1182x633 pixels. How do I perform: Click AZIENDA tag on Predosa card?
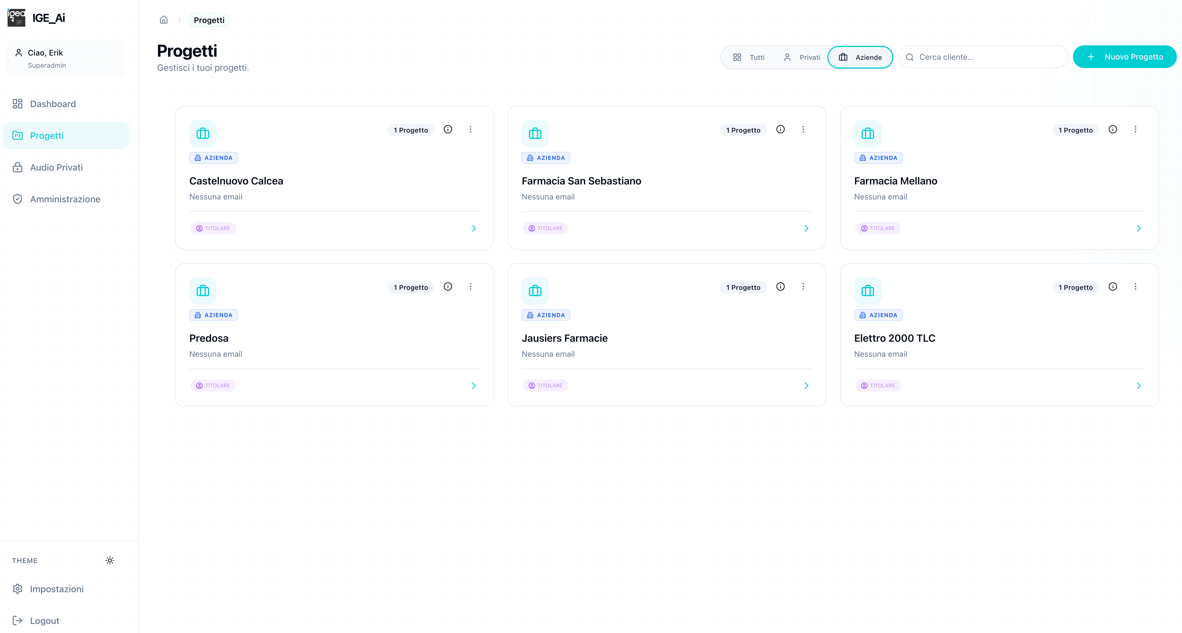coord(213,315)
